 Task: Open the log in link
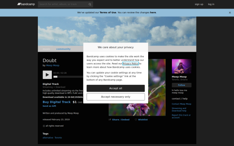[211, 4]
